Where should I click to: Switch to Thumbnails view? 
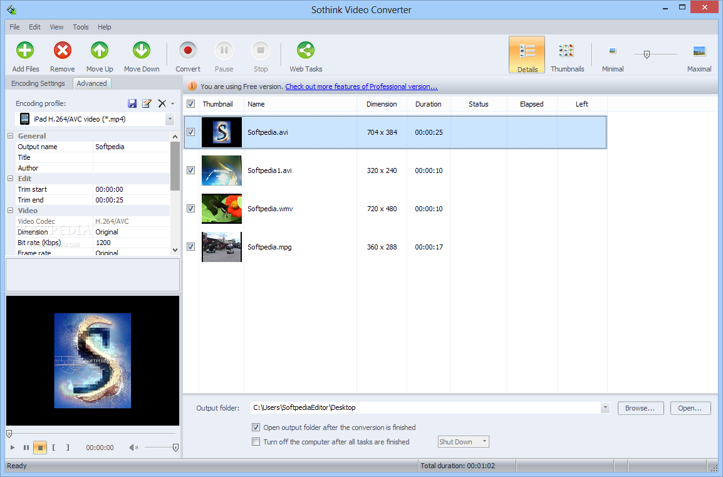coord(567,55)
